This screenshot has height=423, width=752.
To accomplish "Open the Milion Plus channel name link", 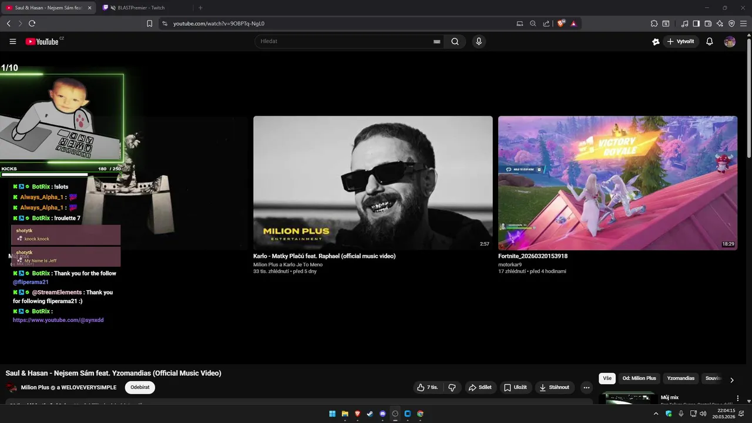I will (x=35, y=387).
